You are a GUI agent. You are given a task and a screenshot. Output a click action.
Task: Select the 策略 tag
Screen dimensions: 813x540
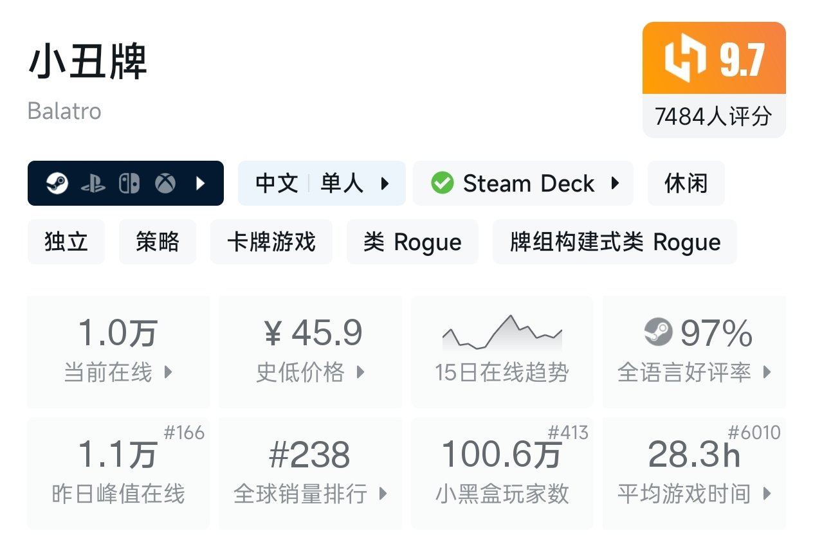point(158,242)
